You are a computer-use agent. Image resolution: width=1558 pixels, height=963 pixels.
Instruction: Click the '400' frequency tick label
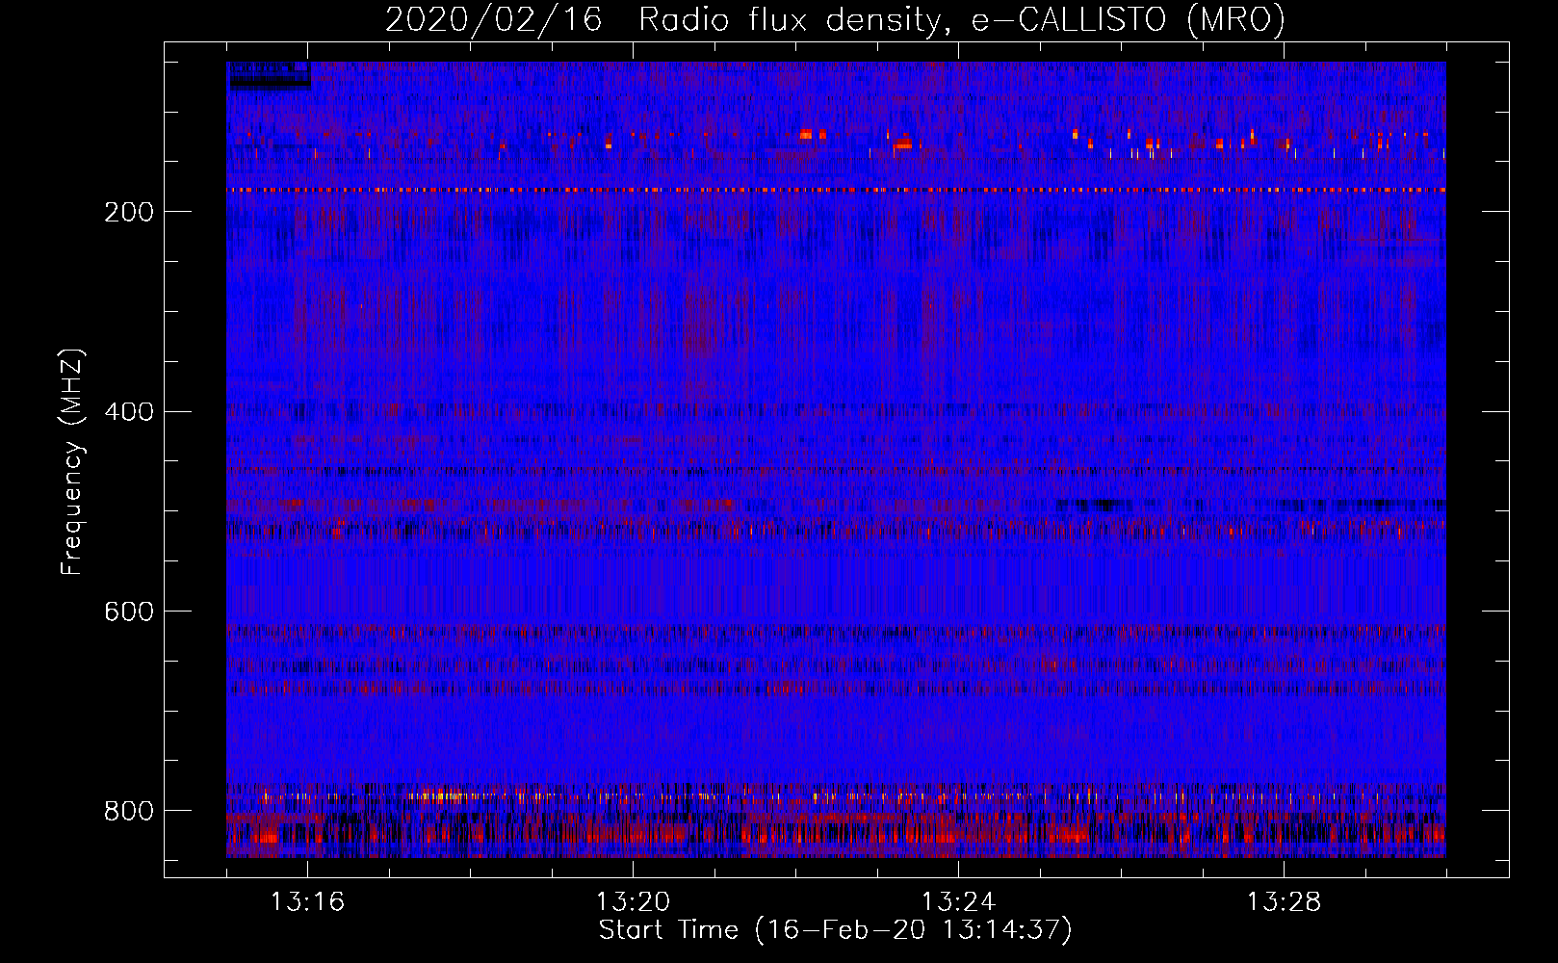coord(128,412)
